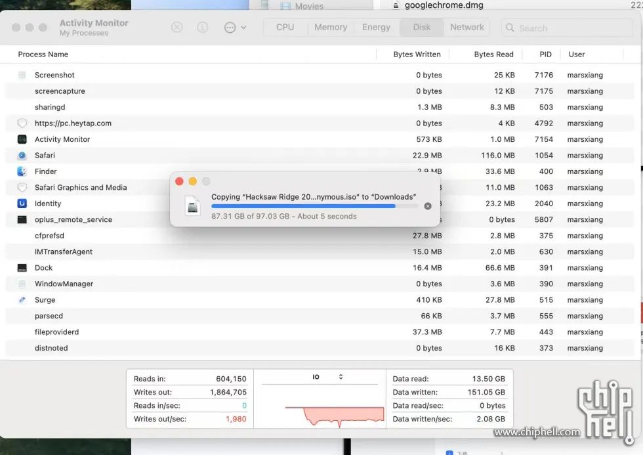Click the Data written/sec 2.08 GB value
The height and width of the screenshot is (455, 643).
pyautogui.click(x=491, y=419)
